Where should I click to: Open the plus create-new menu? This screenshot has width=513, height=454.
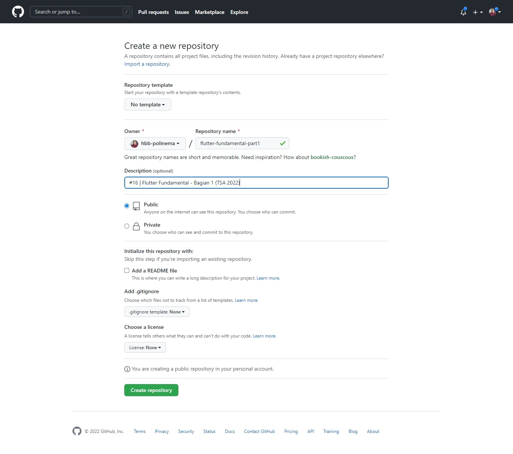coord(478,12)
